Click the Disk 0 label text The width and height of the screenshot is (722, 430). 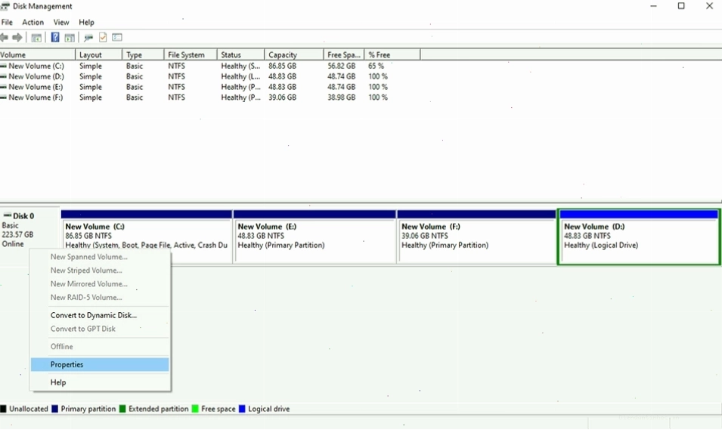23,216
